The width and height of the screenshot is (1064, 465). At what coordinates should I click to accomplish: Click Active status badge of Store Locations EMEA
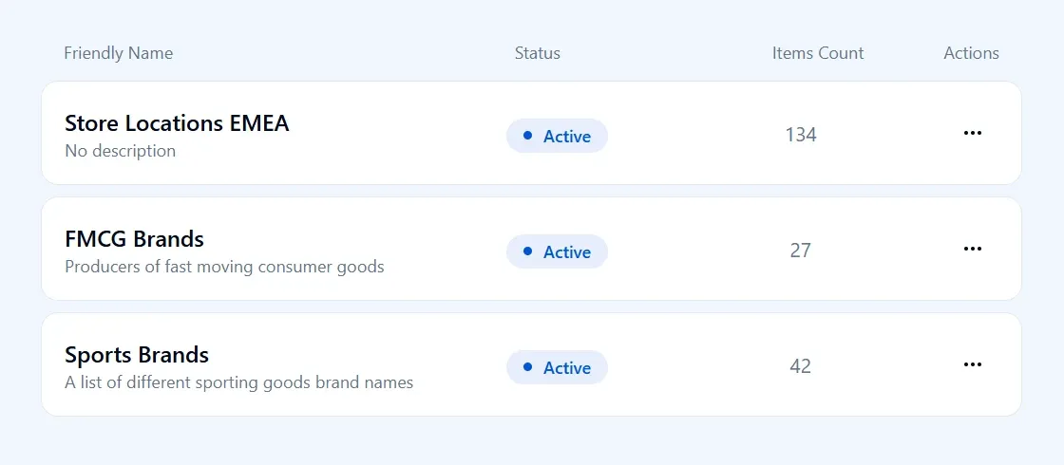coord(557,136)
